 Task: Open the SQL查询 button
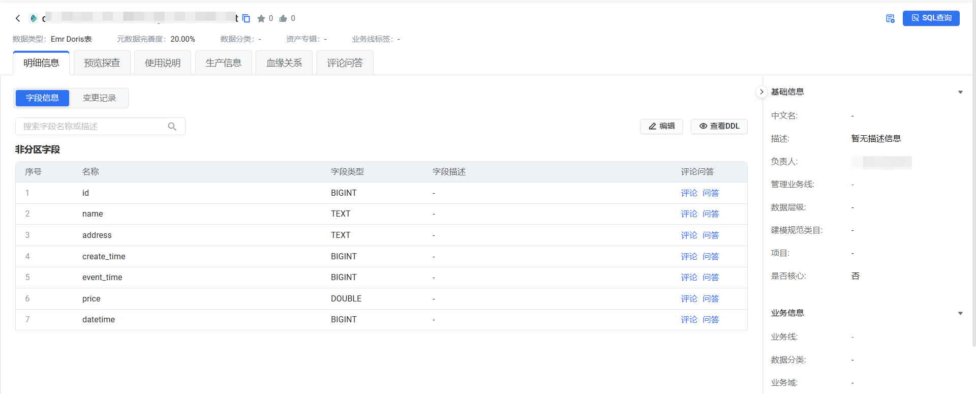pyautogui.click(x=931, y=18)
